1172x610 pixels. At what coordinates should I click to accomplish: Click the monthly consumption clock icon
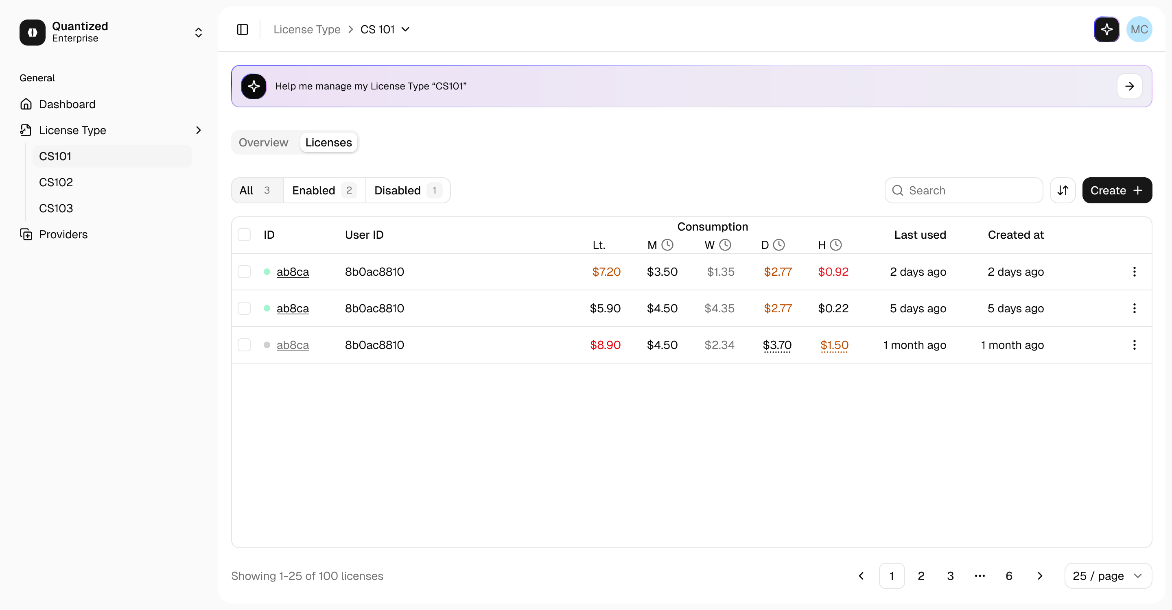[667, 245]
